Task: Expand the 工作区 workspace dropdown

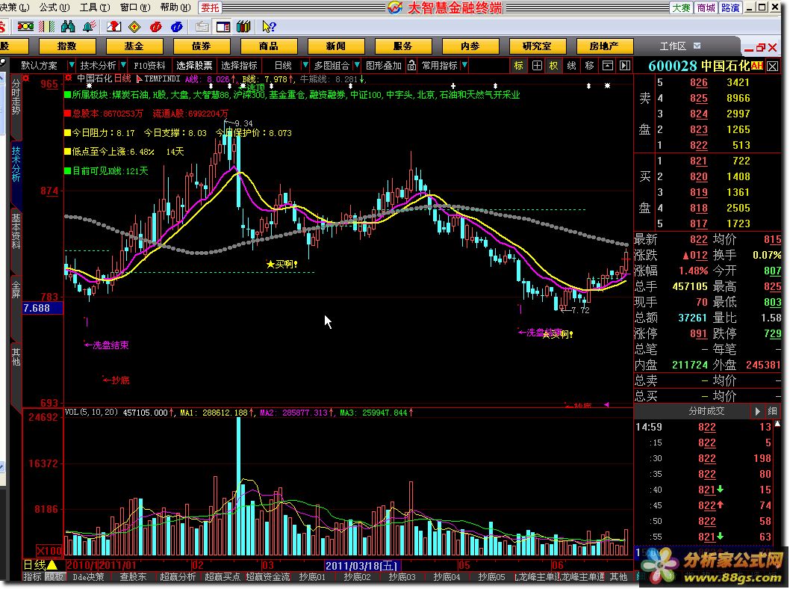Action: click(697, 46)
